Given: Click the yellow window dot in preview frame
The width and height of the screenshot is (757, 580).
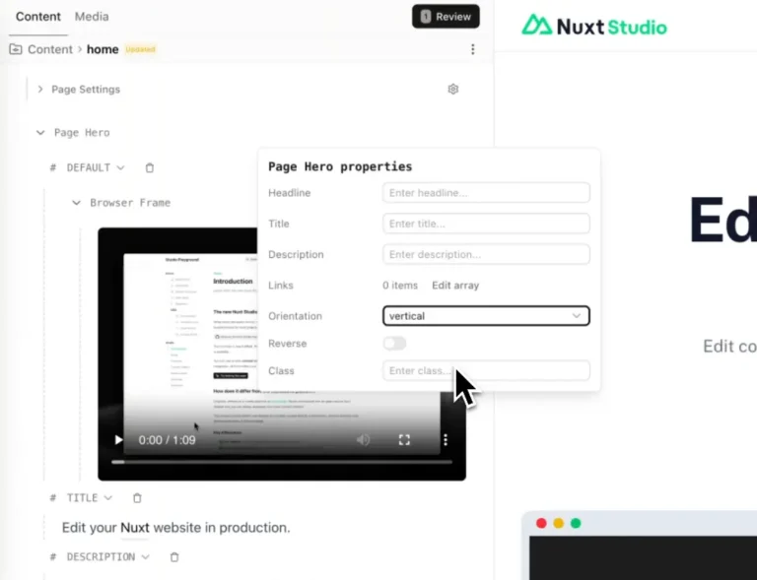Looking at the screenshot, I should (x=559, y=523).
